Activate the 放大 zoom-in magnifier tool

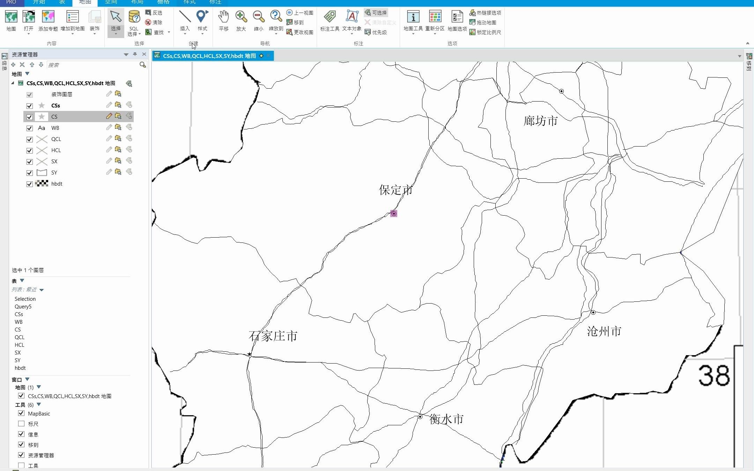click(x=241, y=21)
